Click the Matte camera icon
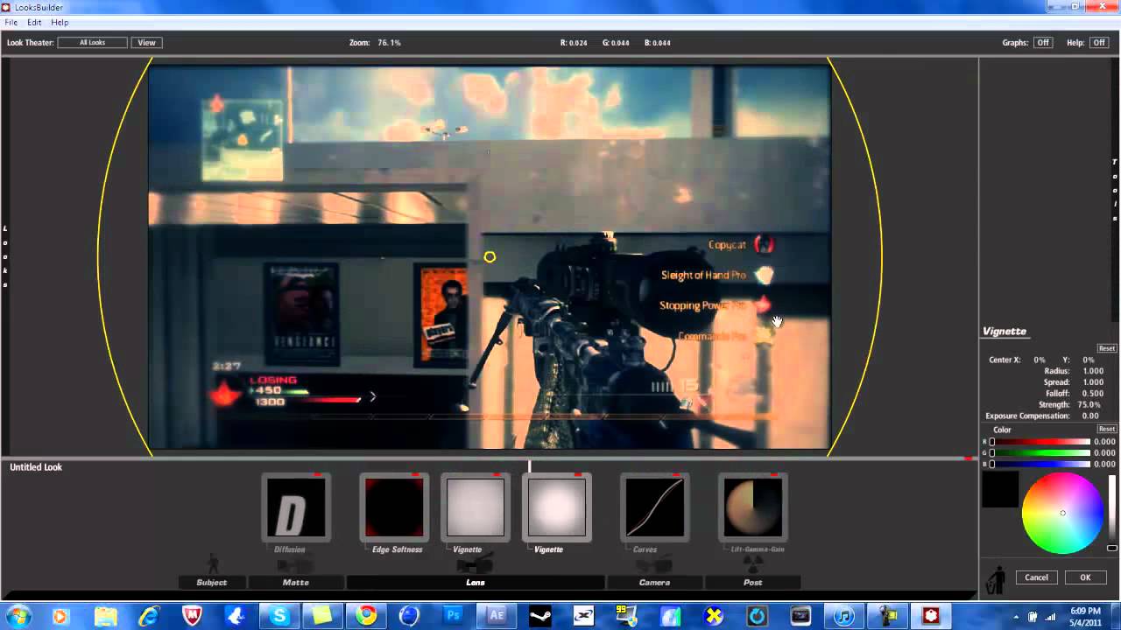The image size is (1121, 630). 296,564
